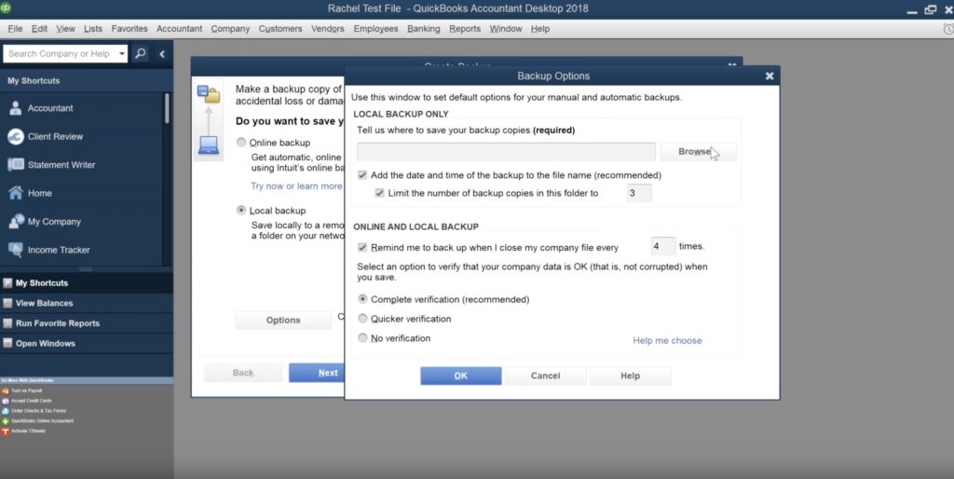The height and width of the screenshot is (479, 954).
Task: Go to the Home shortcut icon
Action: (15, 193)
